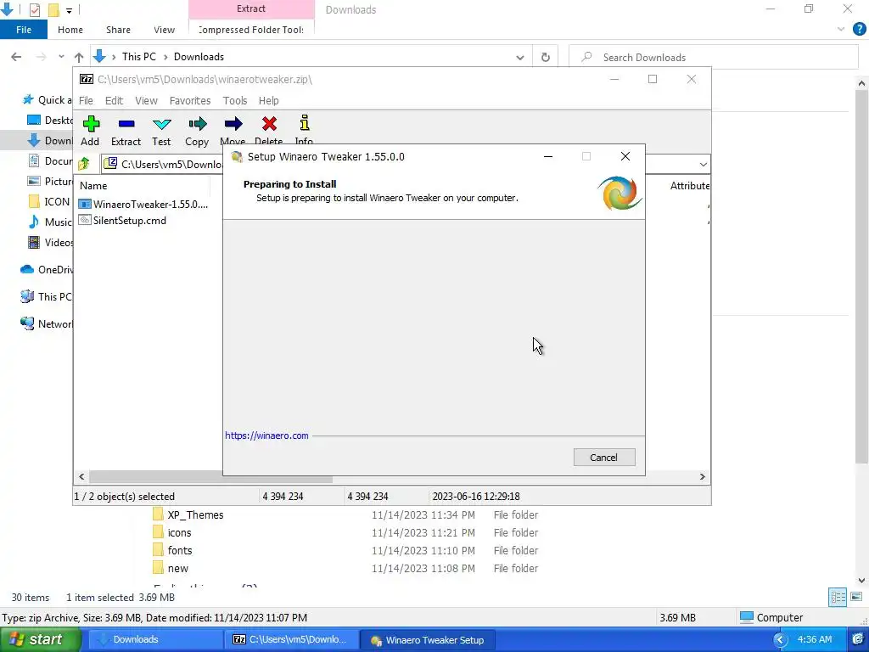Click the Attributes column header in 7-Zip

[x=689, y=186]
